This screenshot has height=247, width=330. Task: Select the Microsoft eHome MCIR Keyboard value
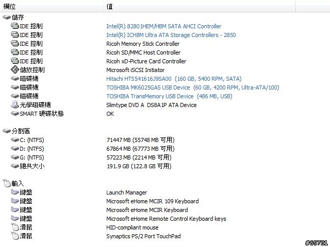click(147, 210)
